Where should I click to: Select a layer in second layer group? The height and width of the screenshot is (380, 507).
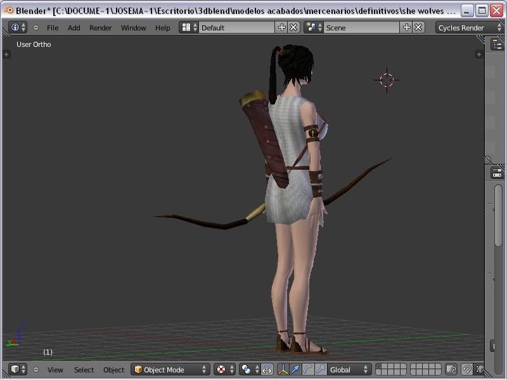click(x=425, y=369)
